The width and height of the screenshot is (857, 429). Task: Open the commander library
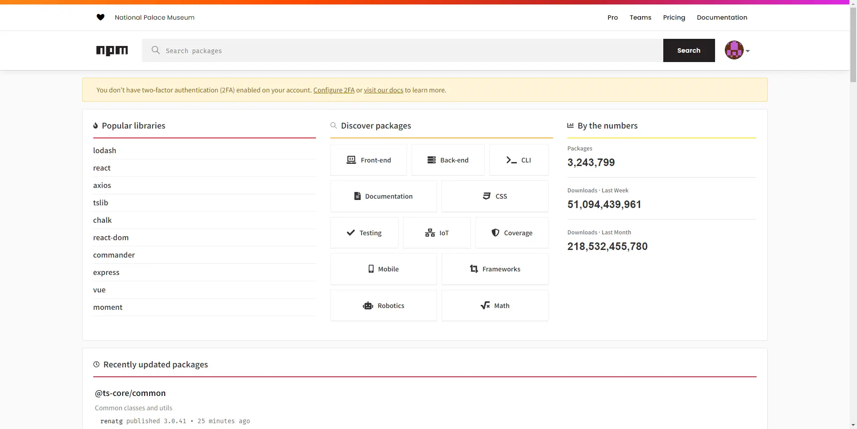[x=114, y=255]
